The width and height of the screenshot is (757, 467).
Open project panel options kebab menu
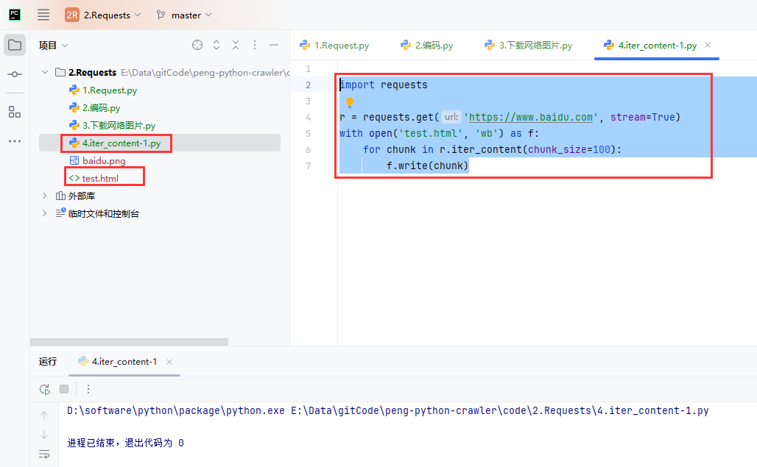coord(255,46)
